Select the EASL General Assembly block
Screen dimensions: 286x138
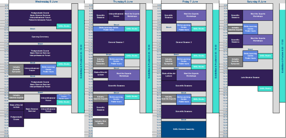pyautogui.click(x=184, y=129)
